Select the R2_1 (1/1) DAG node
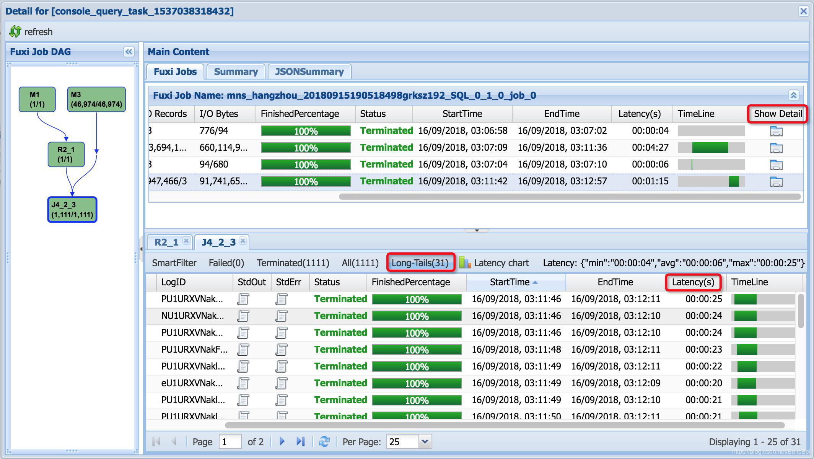814x459 pixels. (66, 154)
